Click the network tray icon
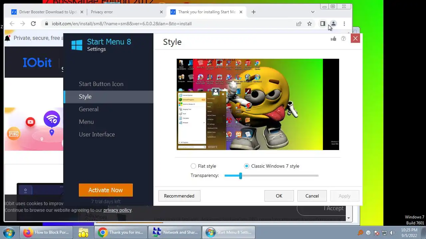Image resolution: width=426 pixels, height=239 pixels. click(x=384, y=233)
